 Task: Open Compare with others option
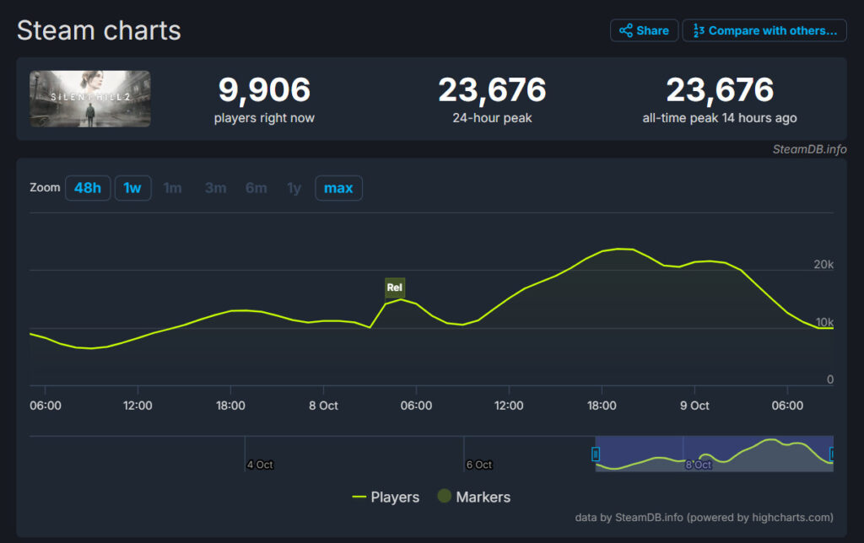[764, 30]
